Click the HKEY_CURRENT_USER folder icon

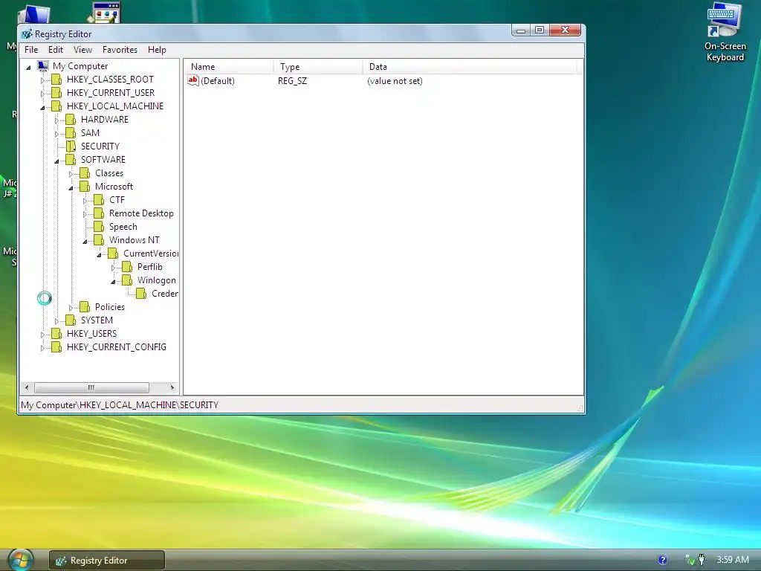click(x=56, y=92)
